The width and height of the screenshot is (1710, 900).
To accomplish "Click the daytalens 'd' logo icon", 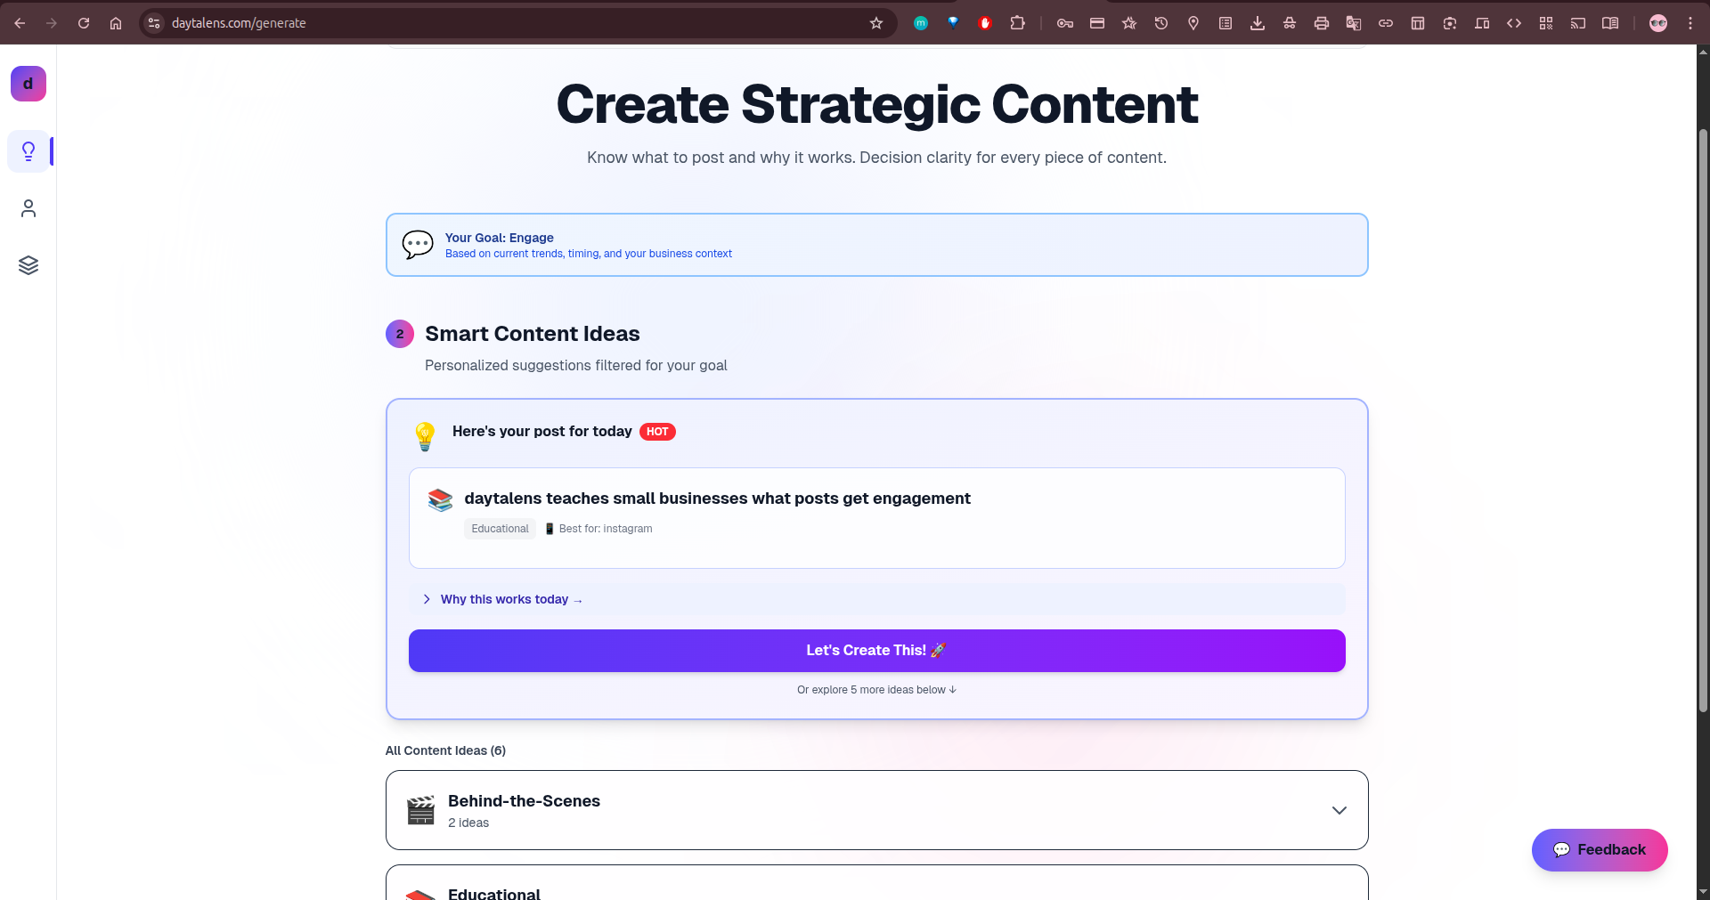I will [28, 84].
